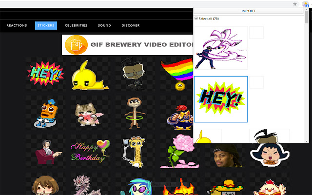Open the HEY! sticker on the page

[x=46, y=74]
